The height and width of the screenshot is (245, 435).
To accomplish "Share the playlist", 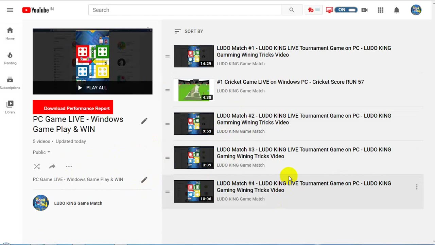I will click(52, 166).
